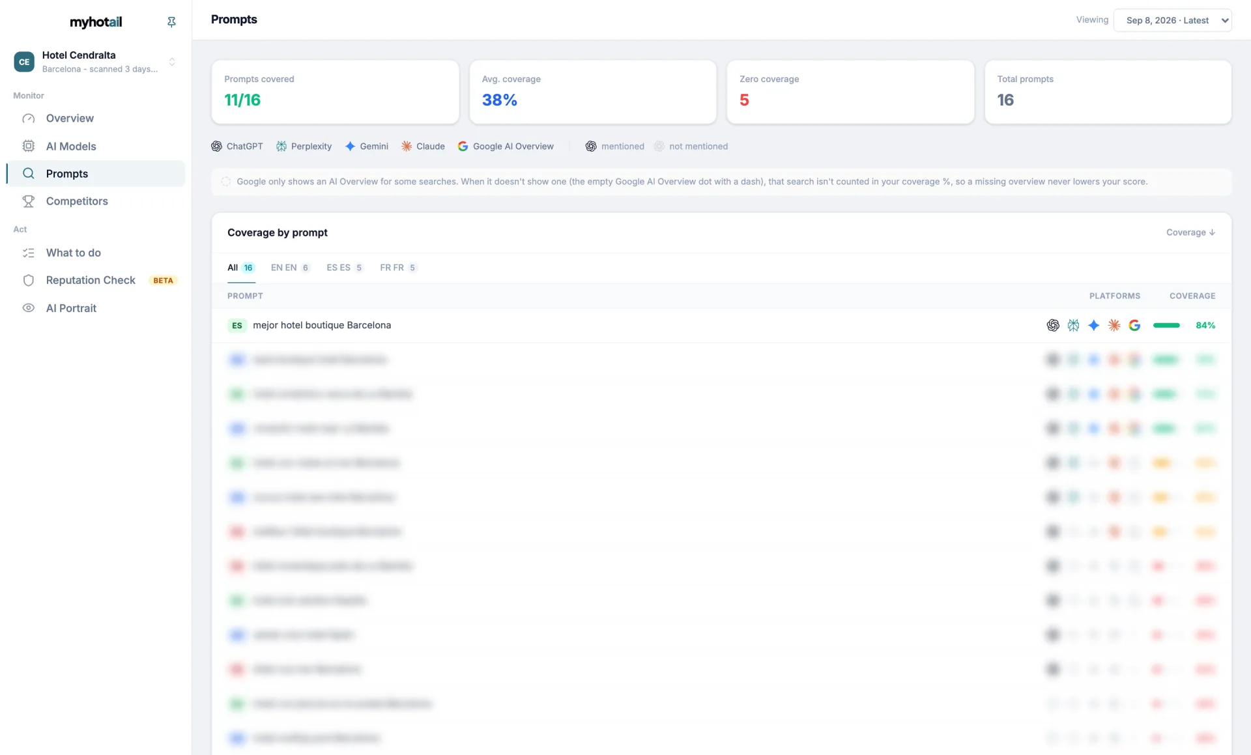Click the AI Models chip icon
The image size is (1251, 755).
[x=29, y=147]
